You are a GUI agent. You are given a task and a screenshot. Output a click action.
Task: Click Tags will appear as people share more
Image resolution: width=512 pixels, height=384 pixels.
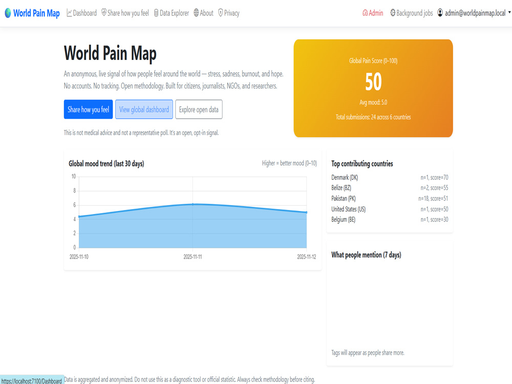[368, 353]
